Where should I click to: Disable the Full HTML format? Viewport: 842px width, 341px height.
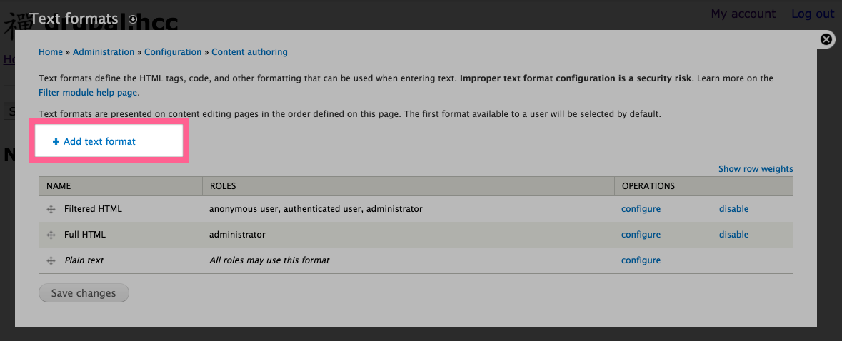733,235
